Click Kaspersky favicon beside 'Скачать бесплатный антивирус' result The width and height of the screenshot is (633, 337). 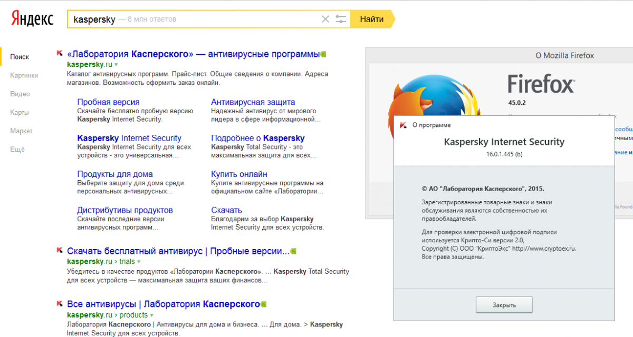pyautogui.click(x=60, y=251)
